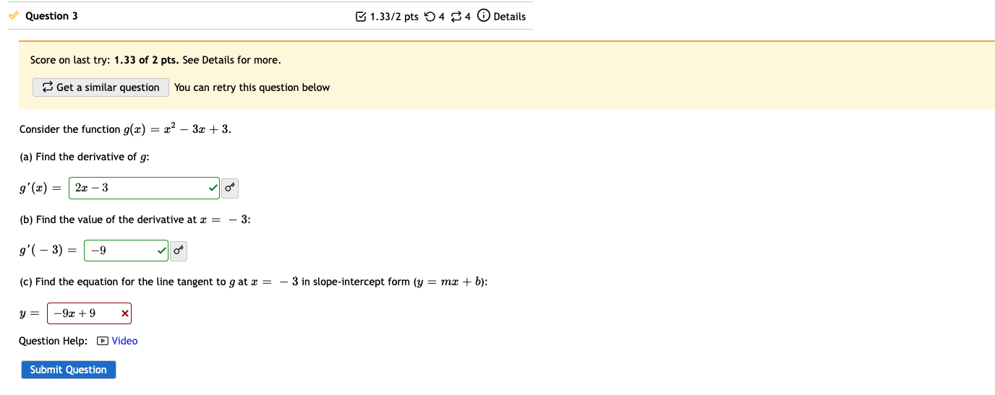Click the partial-credit checkmark beside Question 3

[15, 16]
